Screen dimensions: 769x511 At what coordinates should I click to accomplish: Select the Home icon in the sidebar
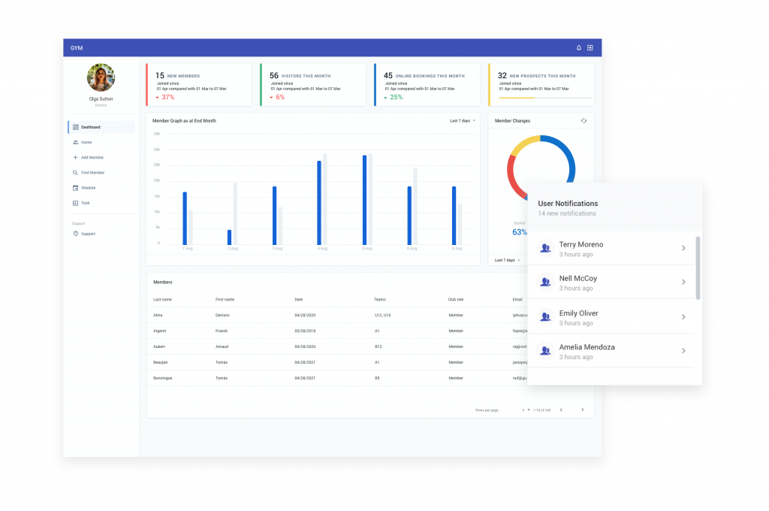coord(75,142)
